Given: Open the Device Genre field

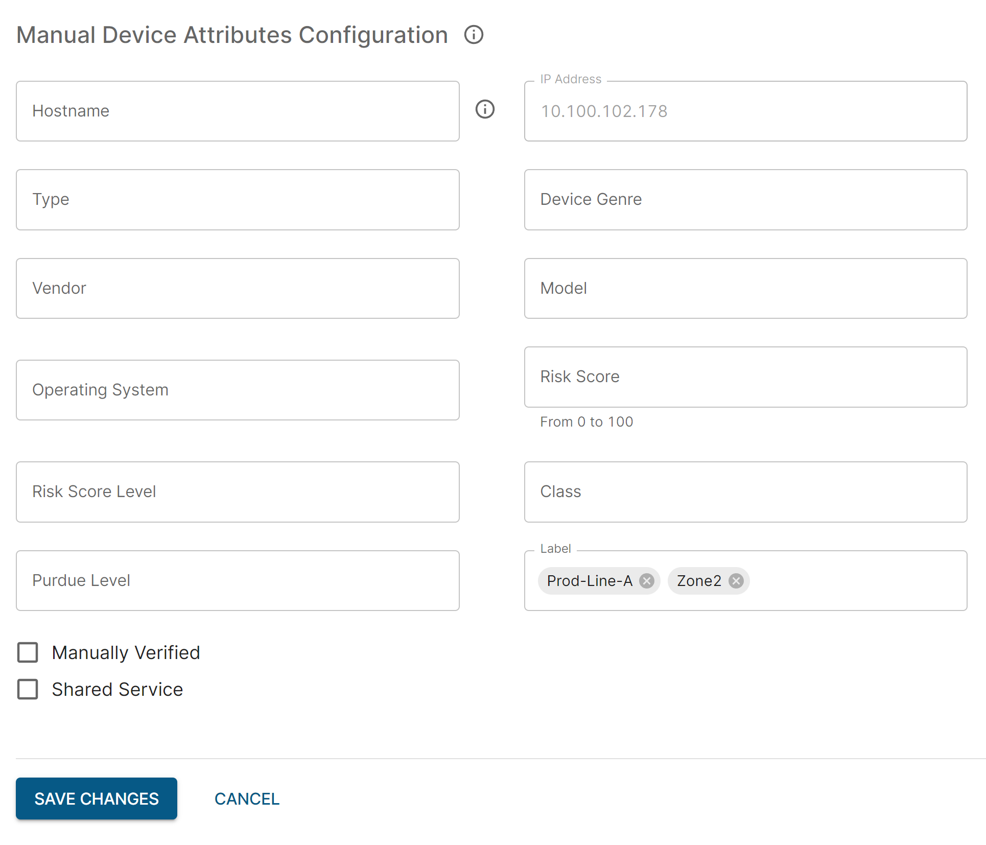Looking at the screenshot, I should pyautogui.click(x=745, y=200).
